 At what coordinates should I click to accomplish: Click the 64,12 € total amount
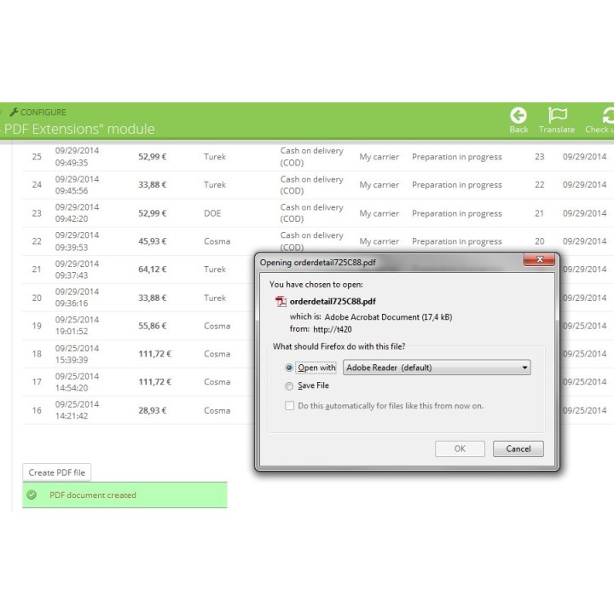click(x=153, y=269)
